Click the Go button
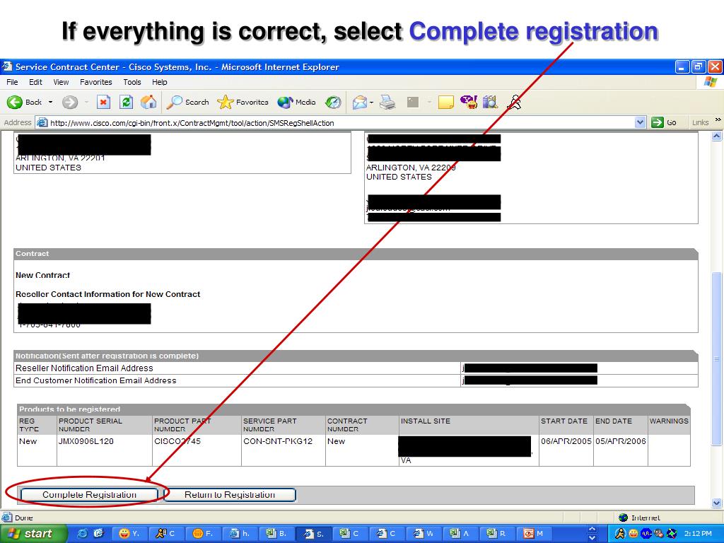 click(x=664, y=123)
